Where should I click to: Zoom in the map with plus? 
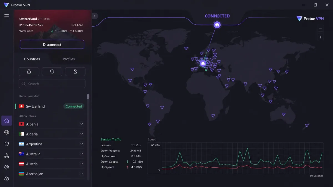click(321, 37)
